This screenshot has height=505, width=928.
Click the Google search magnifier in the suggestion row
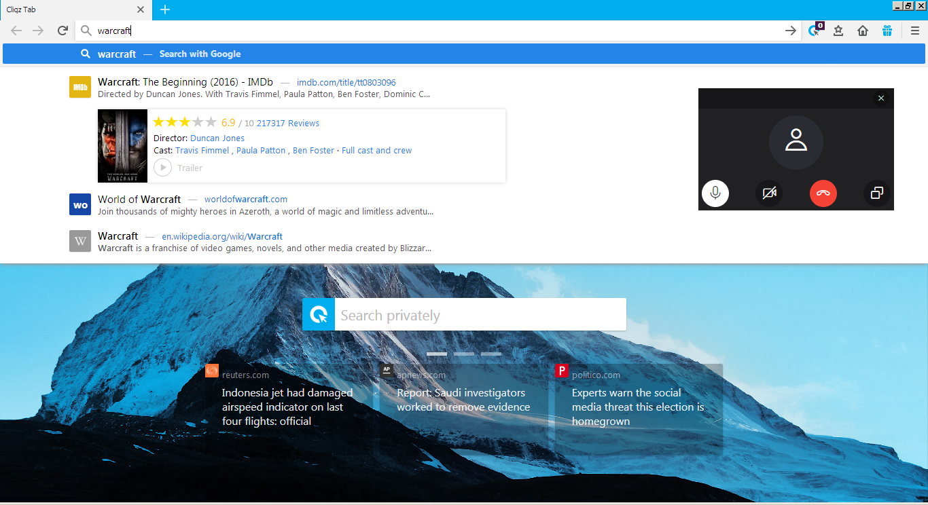pyautogui.click(x=86, y=54)
